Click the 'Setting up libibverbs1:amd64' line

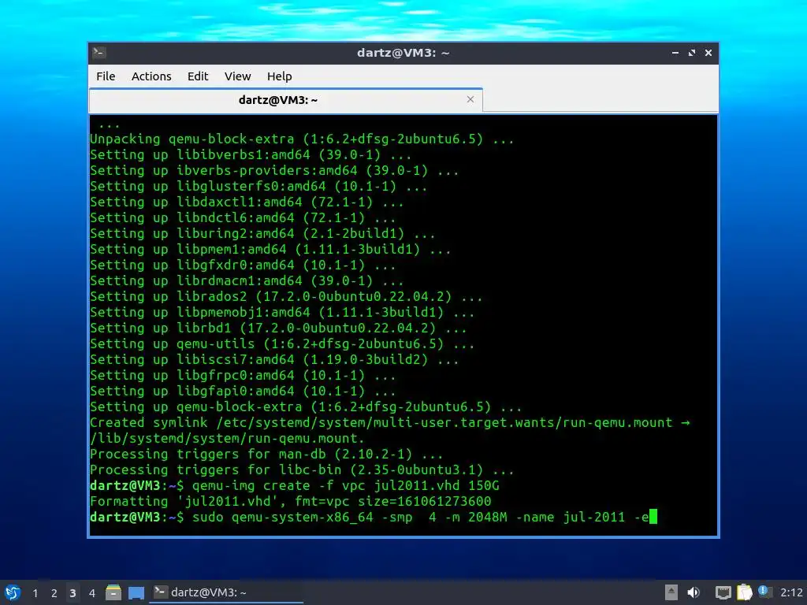pyautogui.click(x=251, y=155)
